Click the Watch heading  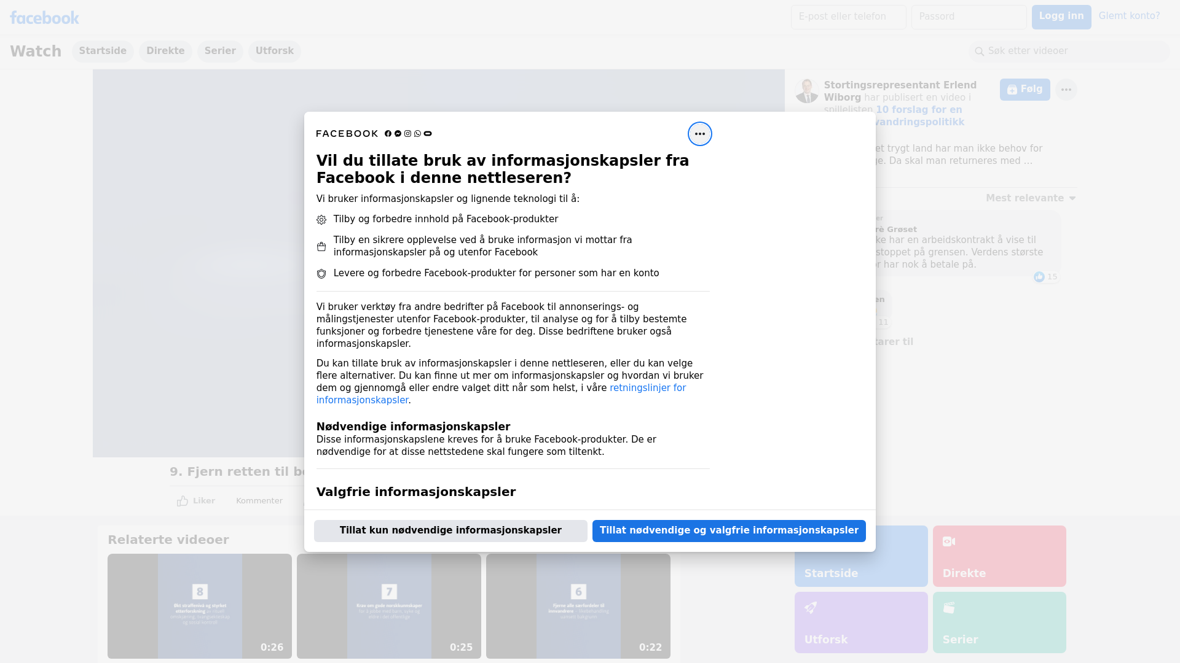(x=36, y=52)
